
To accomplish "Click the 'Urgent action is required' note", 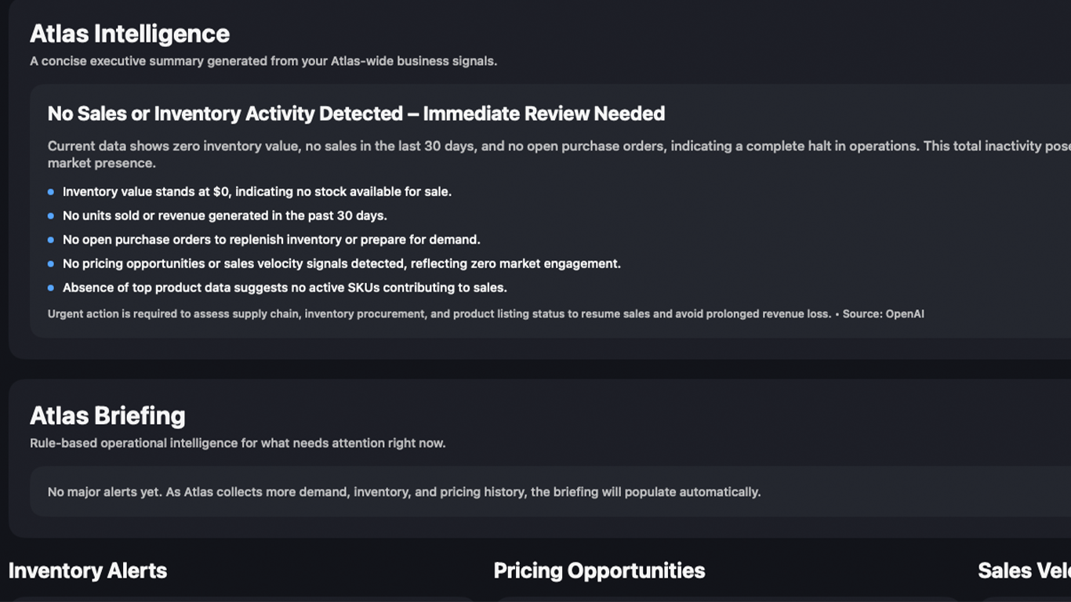I will point(439,314).
